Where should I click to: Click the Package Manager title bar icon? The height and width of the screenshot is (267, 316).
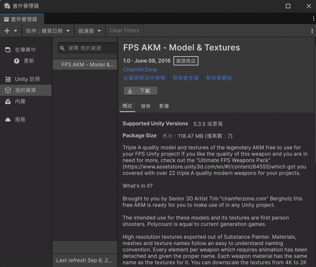7,6
